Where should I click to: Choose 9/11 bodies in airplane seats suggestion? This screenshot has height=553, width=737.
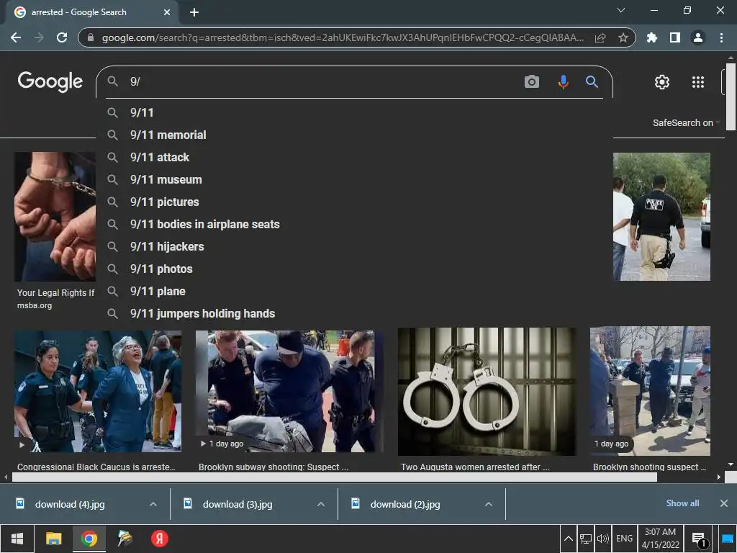click(x=354, y=225)
